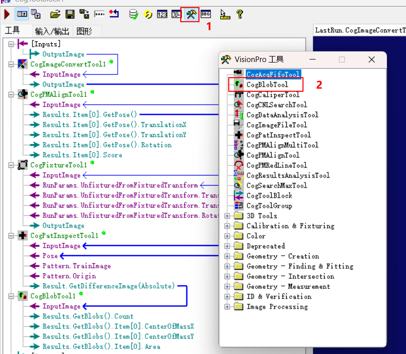Open VisionPro tools hammer icon in toolbar

191,14
